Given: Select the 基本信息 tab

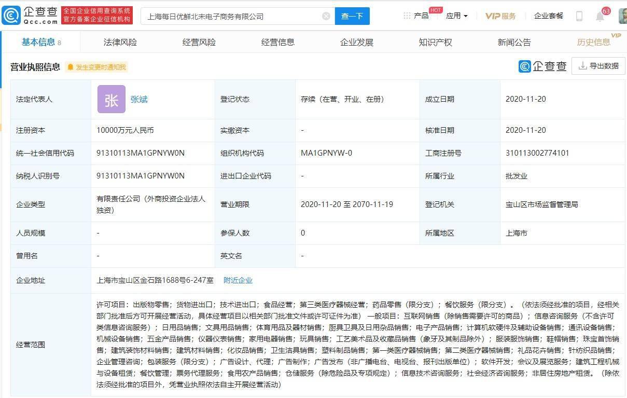Looking at the screenshot, I should point(41,42).
